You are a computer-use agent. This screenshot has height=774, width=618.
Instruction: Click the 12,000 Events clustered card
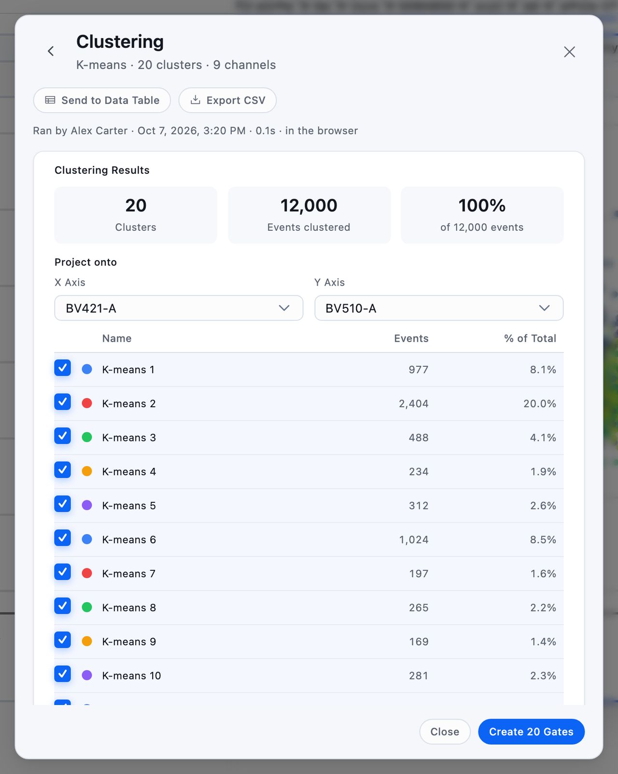(x=309, y=215)
